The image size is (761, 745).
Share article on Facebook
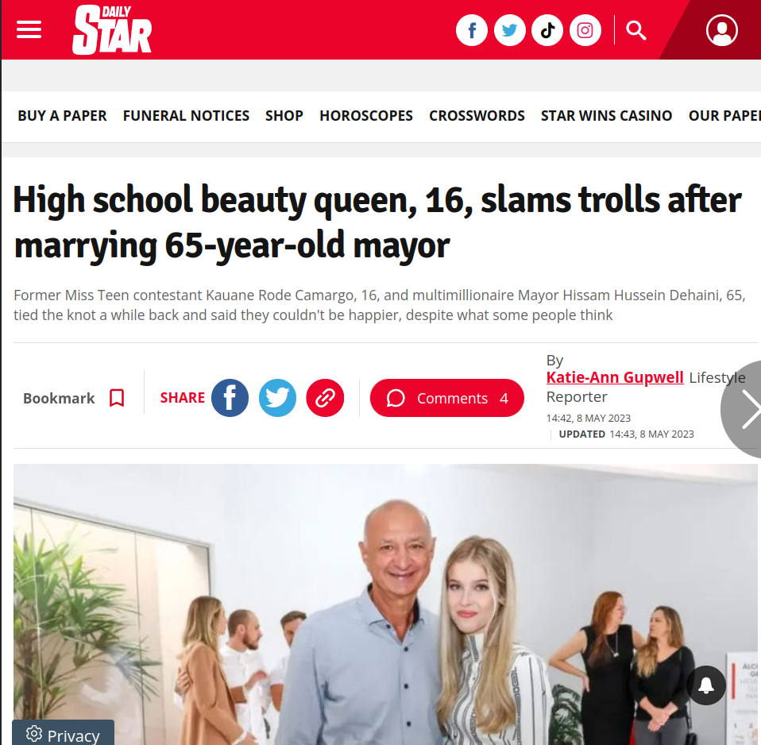pos(230,398)
